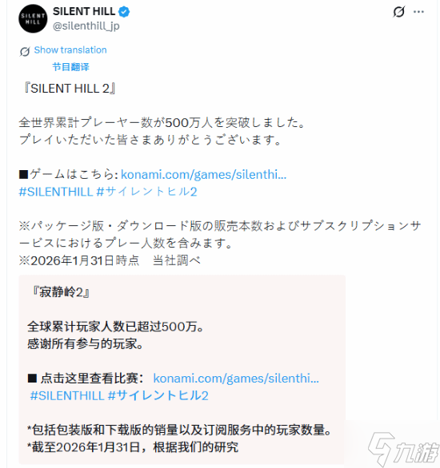This screenshot has height=468, width=440.
Task: Click the 全球累计玩家人数已超过500万 translated line
Action: [115, 327]
